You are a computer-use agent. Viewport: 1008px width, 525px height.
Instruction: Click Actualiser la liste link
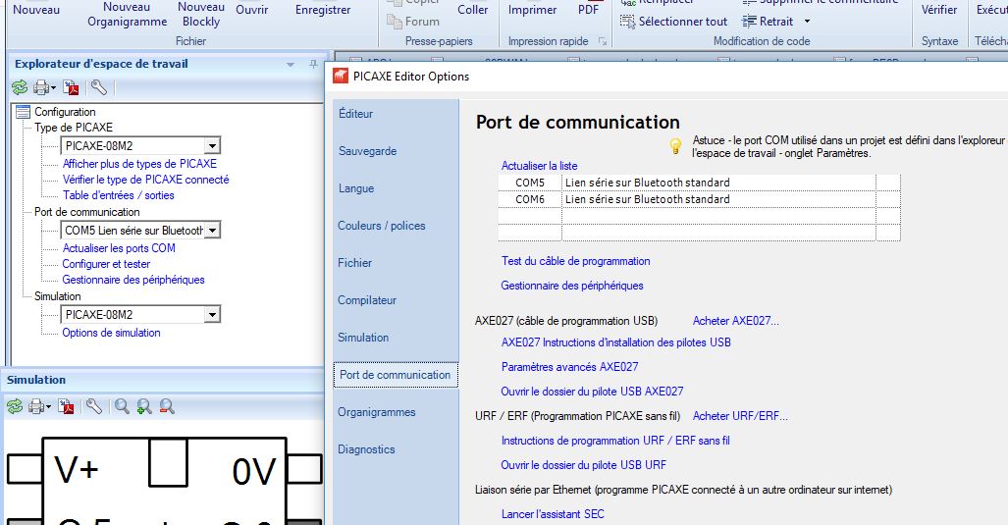(x=540, y=166)
